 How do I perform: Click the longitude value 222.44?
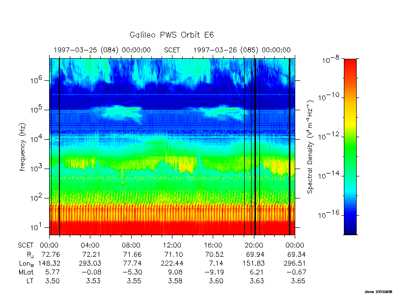point(171,263)
